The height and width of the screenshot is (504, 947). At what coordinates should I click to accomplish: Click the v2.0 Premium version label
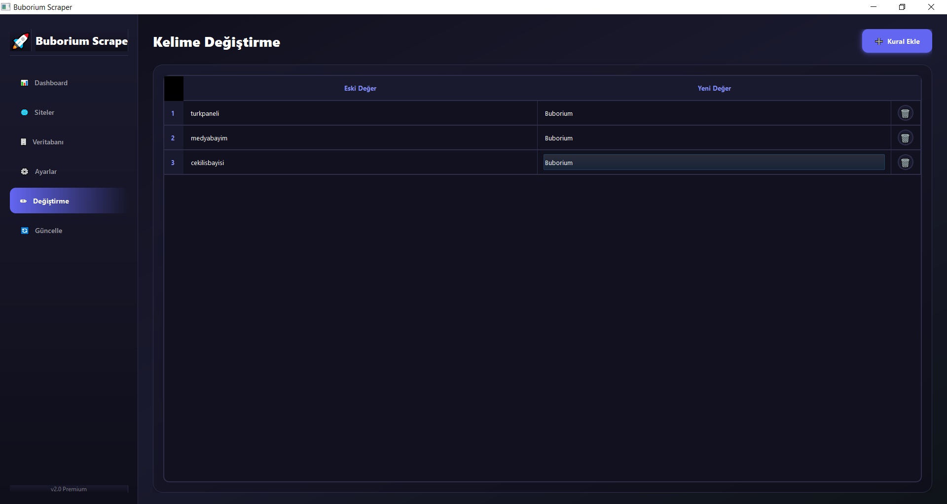coord(69,489)
